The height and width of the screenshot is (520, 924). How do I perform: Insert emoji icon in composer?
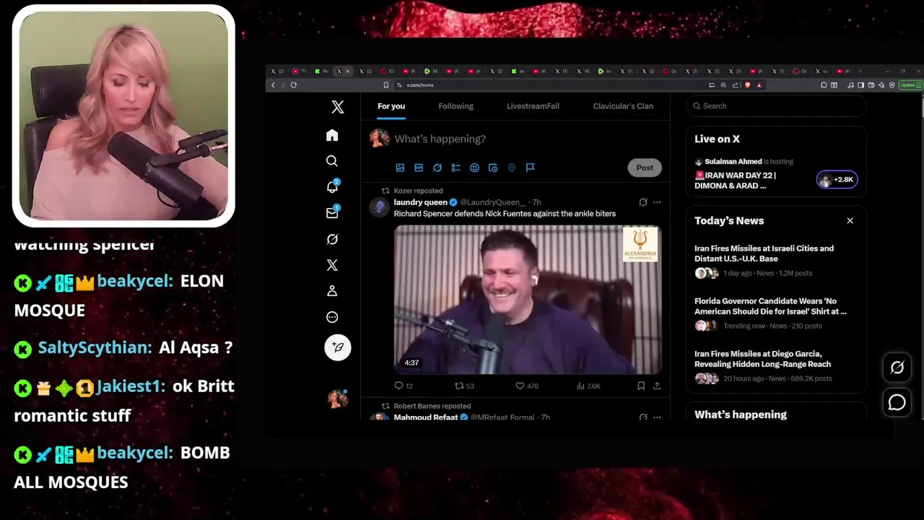click(x=474, y=168)
